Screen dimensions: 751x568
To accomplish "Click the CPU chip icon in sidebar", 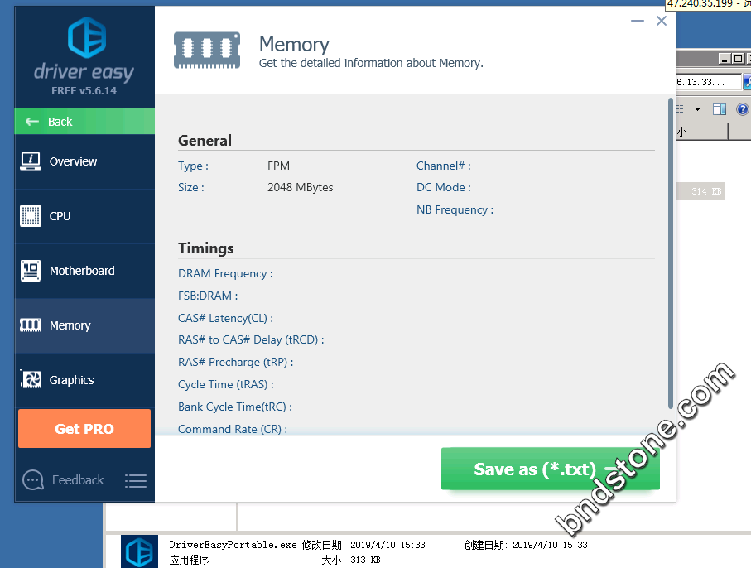I will click(31, 216).
